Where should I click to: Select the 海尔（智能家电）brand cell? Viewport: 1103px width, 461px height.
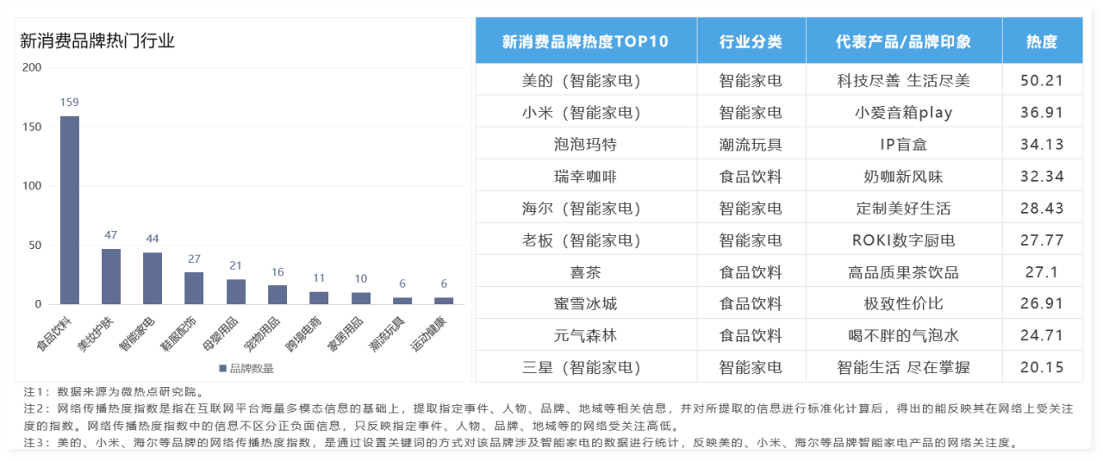click(586, 208)
